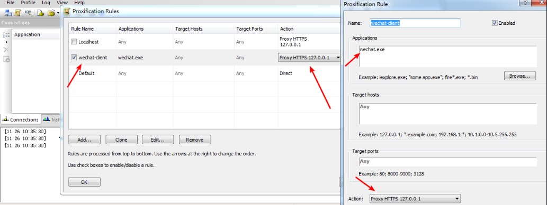Open Name Resolution (.com) toolbar icon
The image size is (547, 205).
tap(28, 13)
